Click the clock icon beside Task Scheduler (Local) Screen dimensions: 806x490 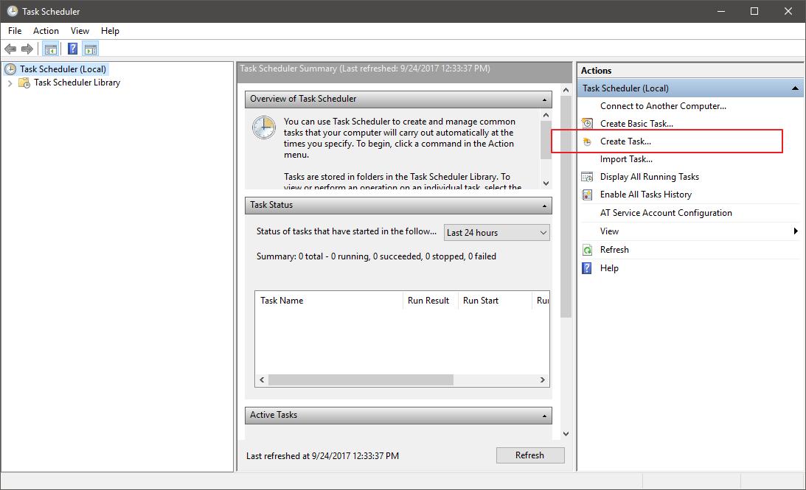pyautogui.click(x=10, y=69)
